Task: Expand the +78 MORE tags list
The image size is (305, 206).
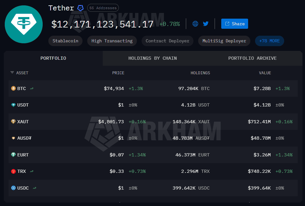Action: tap(269, 41)
